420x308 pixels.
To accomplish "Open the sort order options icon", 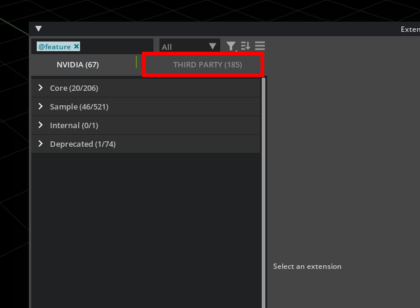I will 246,46.
